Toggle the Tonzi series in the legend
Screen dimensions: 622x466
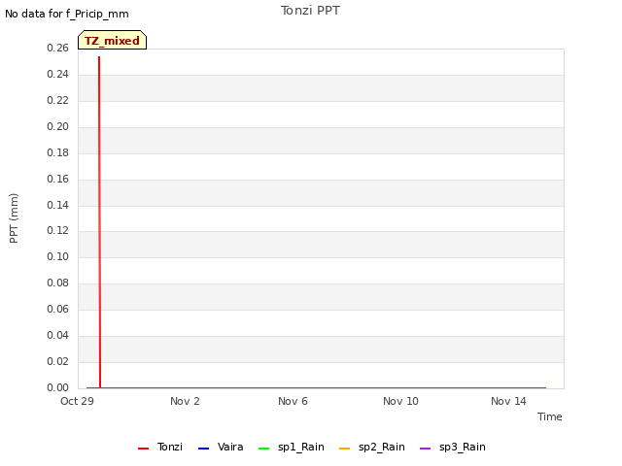pos(160,447)
